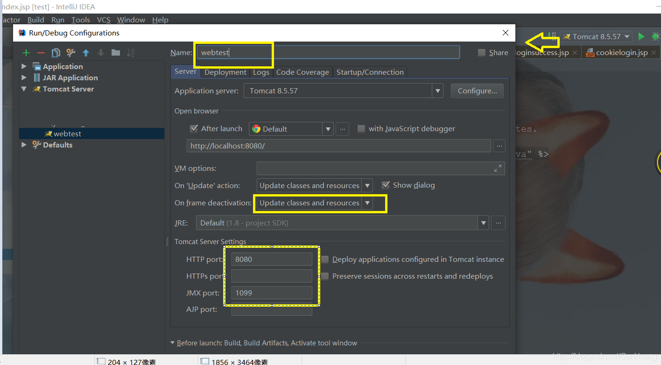Open browse button next to browser dropdown

coord(343,129)
